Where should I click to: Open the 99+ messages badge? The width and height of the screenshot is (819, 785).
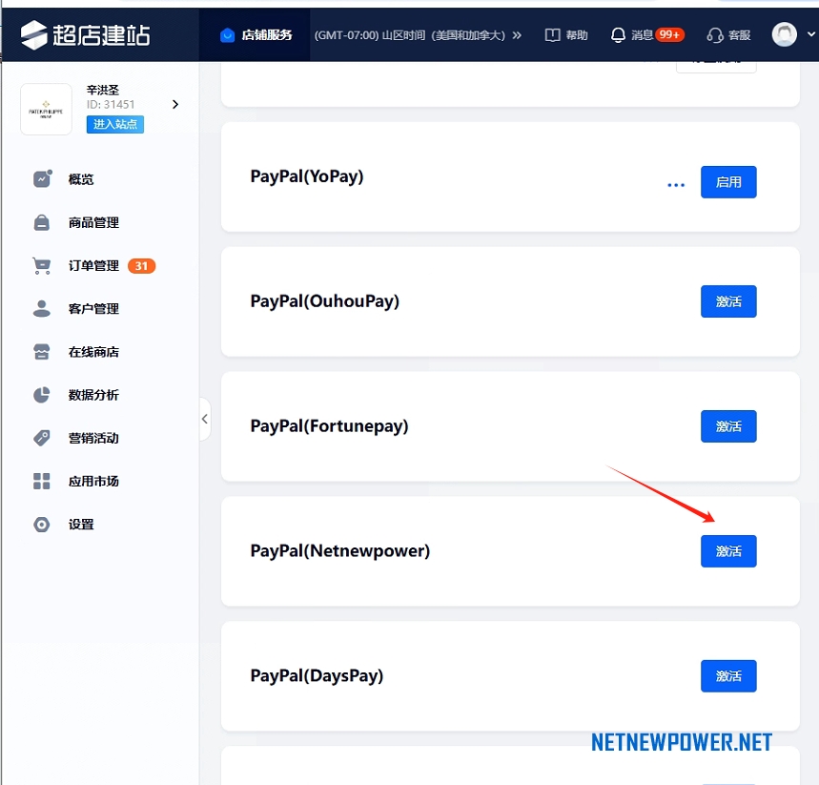click(x=669, y=34)
